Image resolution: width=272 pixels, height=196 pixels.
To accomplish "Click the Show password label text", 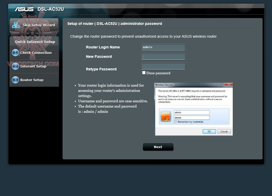I will click(x=158, y=73).
